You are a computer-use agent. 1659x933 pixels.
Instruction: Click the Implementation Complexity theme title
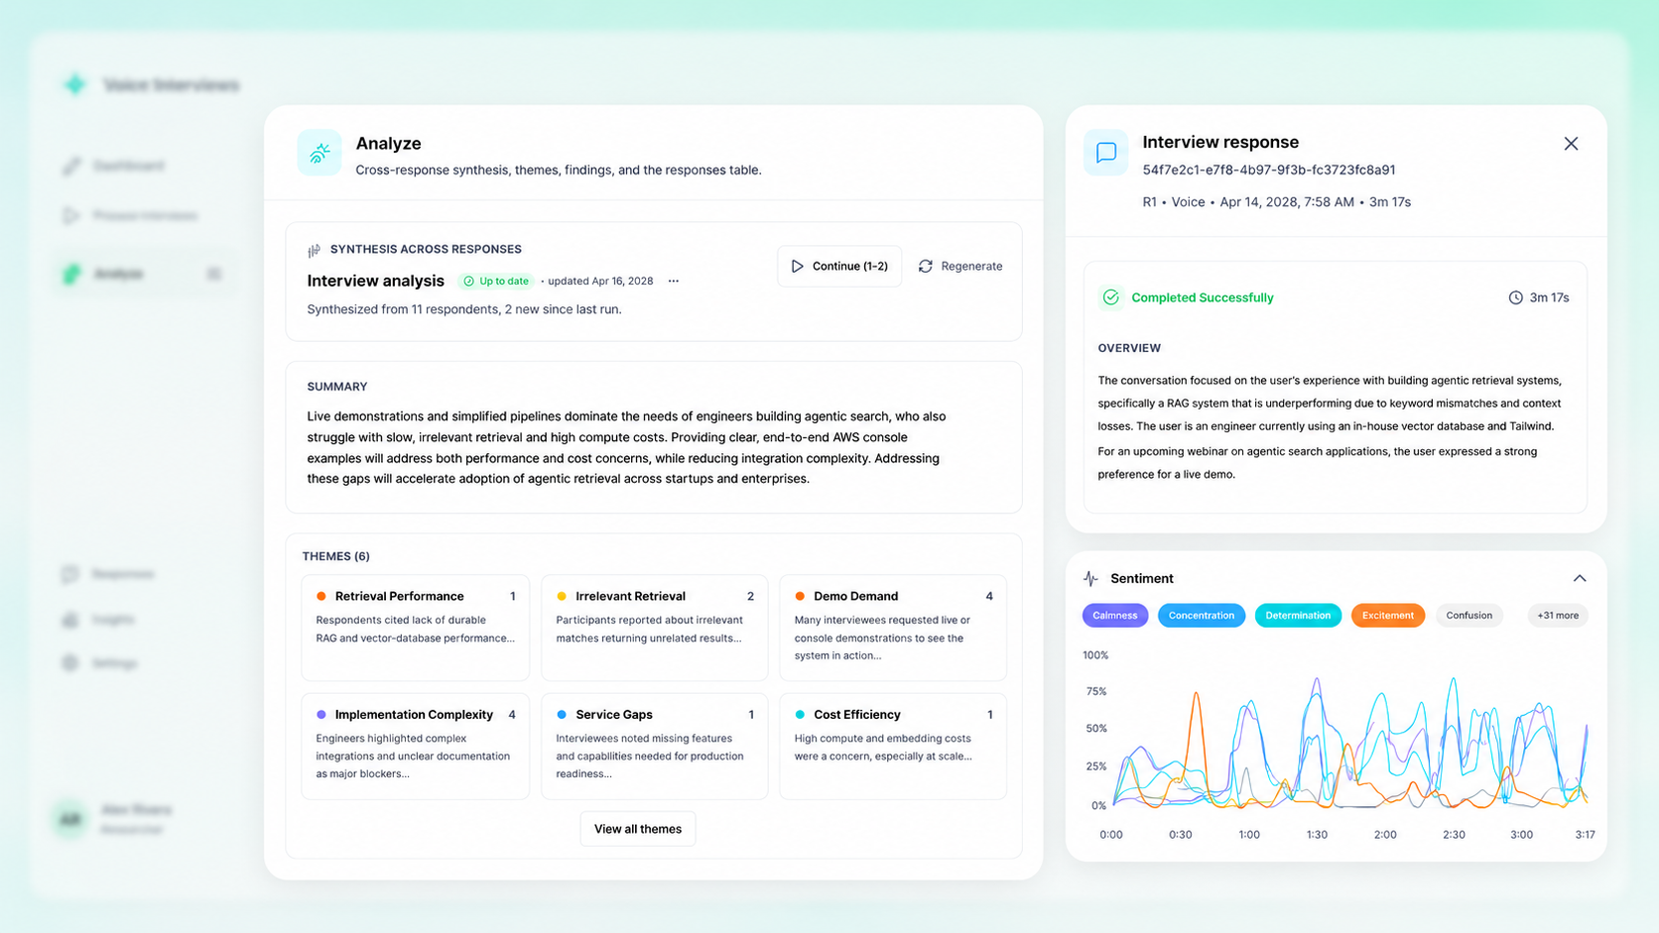414,715
